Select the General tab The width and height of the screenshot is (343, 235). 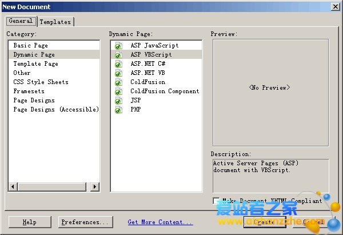click(x=21, y=21)
